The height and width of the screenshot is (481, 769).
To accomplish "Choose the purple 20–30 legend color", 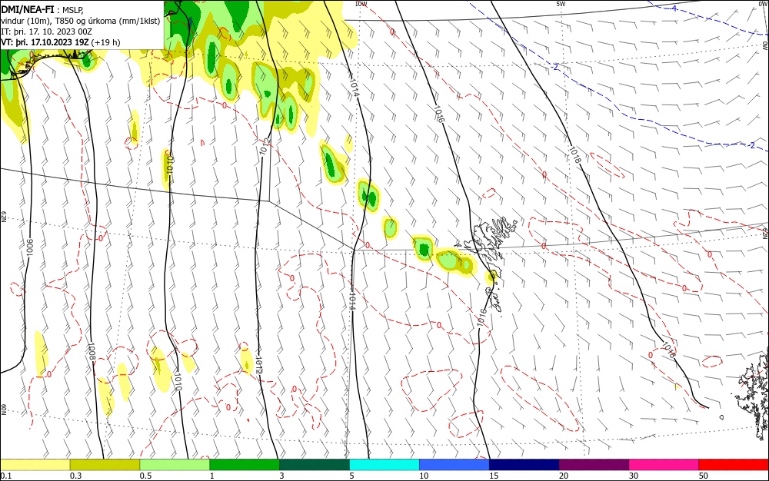I will click(594, 465).
